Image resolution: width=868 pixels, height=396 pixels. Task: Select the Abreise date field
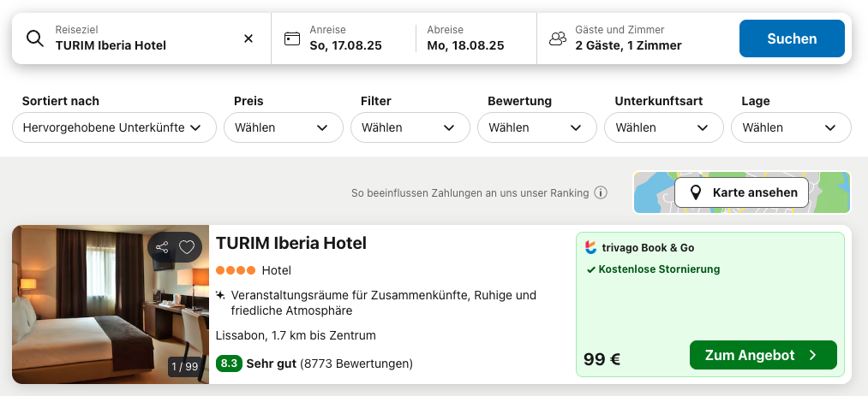click(x=476, y=38)
